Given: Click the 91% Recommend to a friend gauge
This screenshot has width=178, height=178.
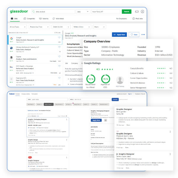Looking at the screenshot, I should (91, 79).
